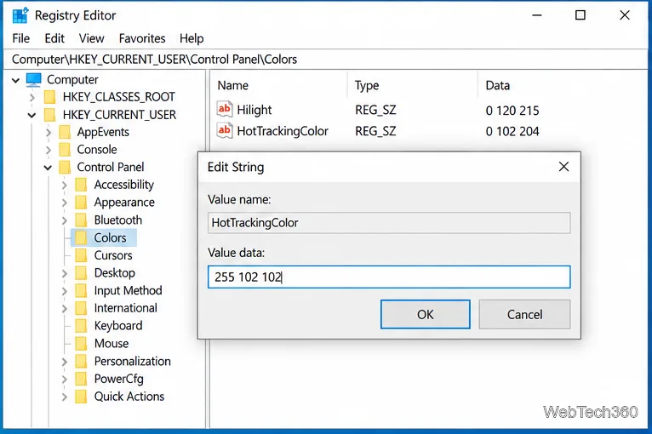The width and height of the screenshot is (652, 434).
Task: Maximize the Registry Editor window
Action: coord(581,15)
